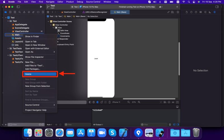
Task: Open the All Output dropdown
Action: coord(98,125)
